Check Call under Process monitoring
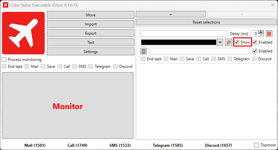Screen dimensions: 278x150 (60, 66)
